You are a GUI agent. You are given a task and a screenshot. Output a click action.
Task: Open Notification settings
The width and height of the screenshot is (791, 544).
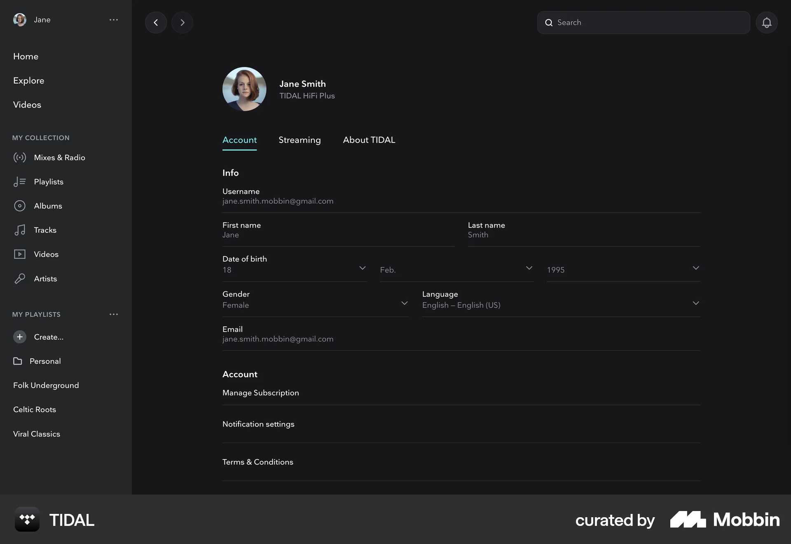258,424
